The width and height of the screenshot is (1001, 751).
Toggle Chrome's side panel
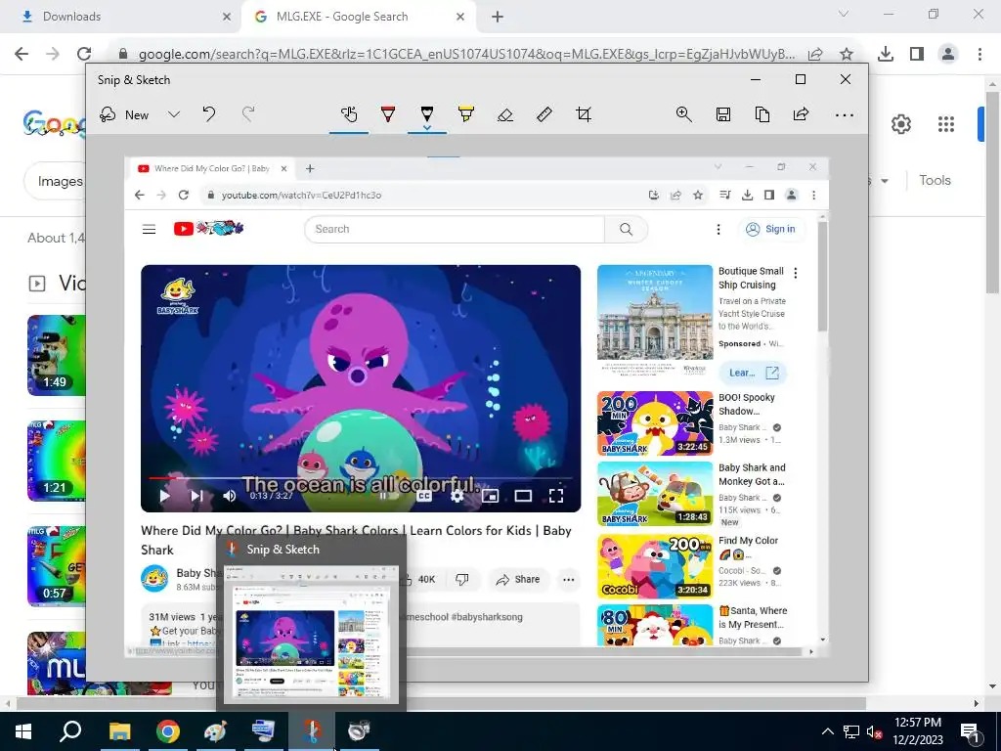917,55
